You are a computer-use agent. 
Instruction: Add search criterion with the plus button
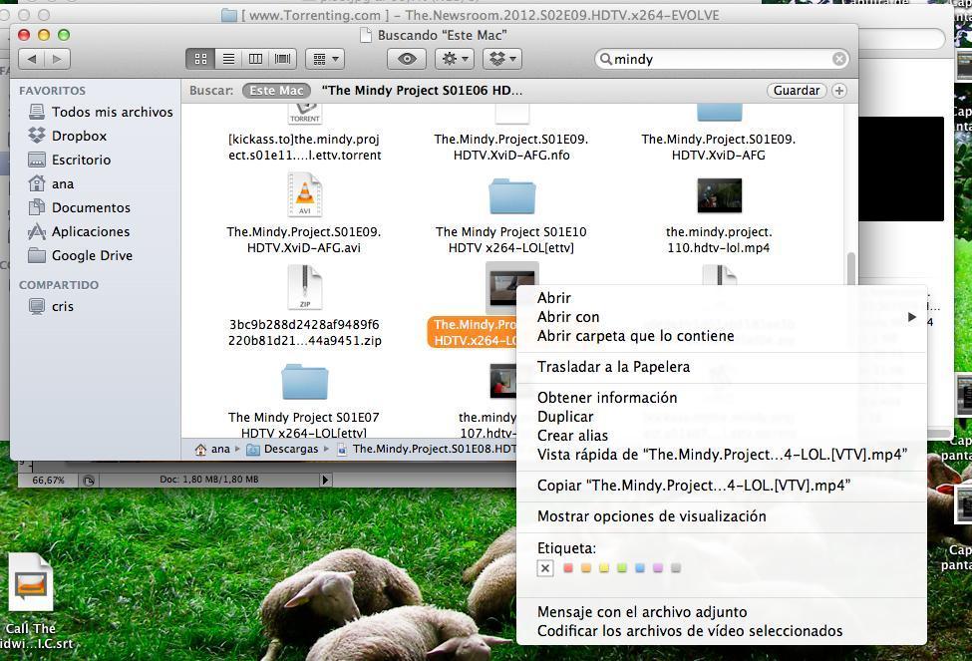839,91
